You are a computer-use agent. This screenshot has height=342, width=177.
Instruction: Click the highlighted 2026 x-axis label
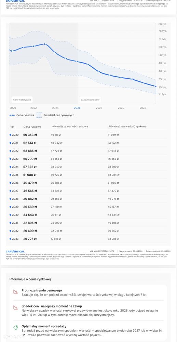(77, 108)
